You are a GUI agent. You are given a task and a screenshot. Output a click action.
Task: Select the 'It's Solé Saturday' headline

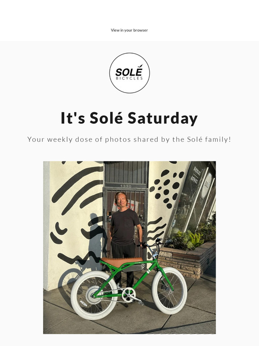(129, 118)
